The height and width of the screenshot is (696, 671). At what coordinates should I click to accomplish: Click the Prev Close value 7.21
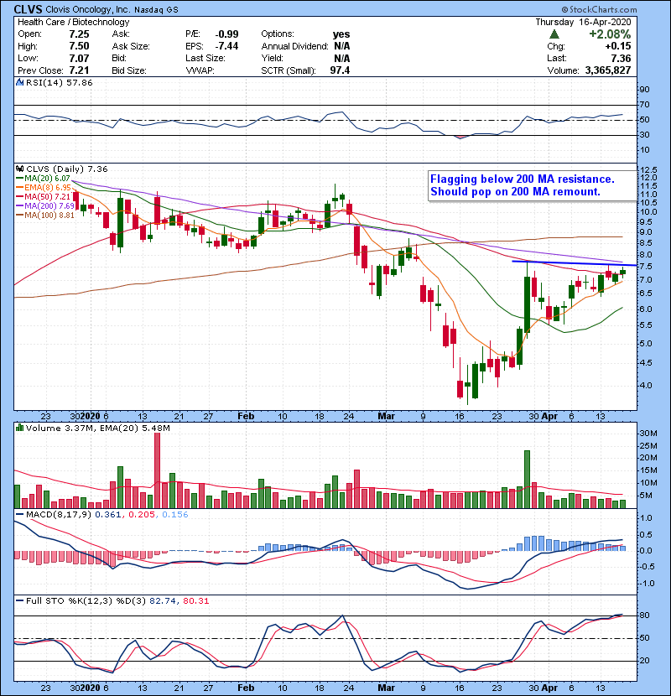[79, 70]
